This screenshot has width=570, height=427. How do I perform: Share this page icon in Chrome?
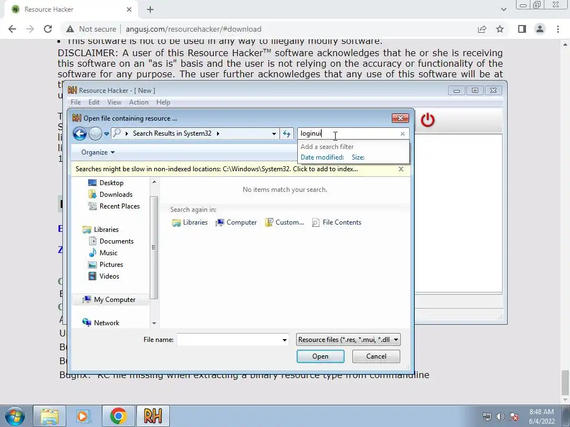click(482, 29)
